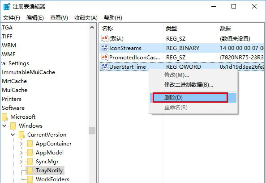Click the AppContainer folder icon
This screenshot has height=183, width=266.
click(30, 144)
